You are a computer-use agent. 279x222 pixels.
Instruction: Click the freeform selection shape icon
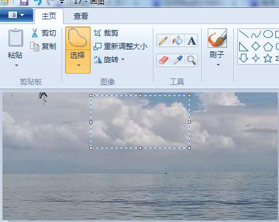[78, 38]
